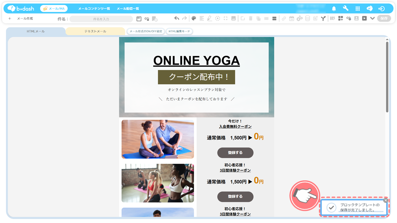The image size is (397, 223).
Task: Open the apps grid menu
Action: coord(358,9)
